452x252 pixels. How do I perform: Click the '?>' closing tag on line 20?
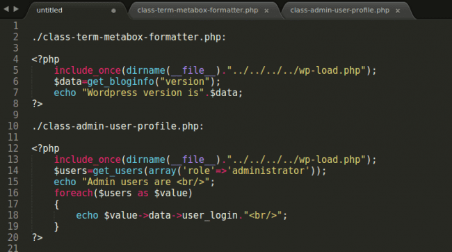pos(37,237)
